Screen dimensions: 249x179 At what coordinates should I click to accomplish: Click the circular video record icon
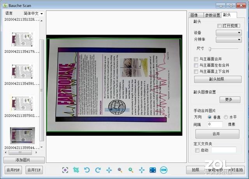[x=164, y=170]
